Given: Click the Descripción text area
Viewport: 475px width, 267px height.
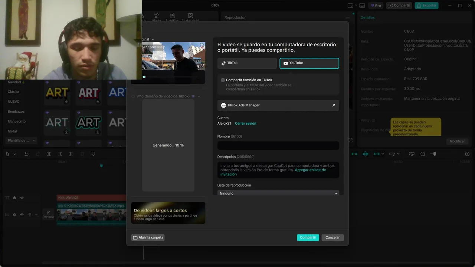Looking at the screenshot, I should click(278, 170).
